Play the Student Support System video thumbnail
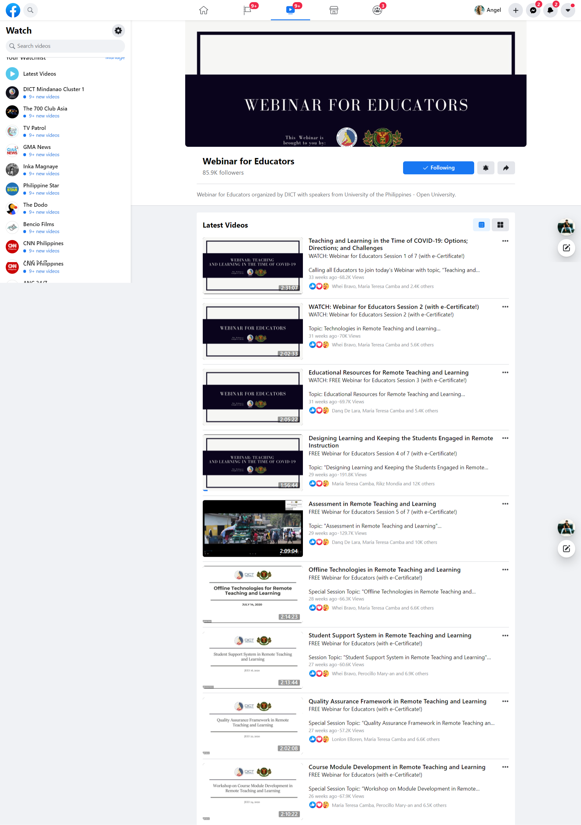 point(253,660)
